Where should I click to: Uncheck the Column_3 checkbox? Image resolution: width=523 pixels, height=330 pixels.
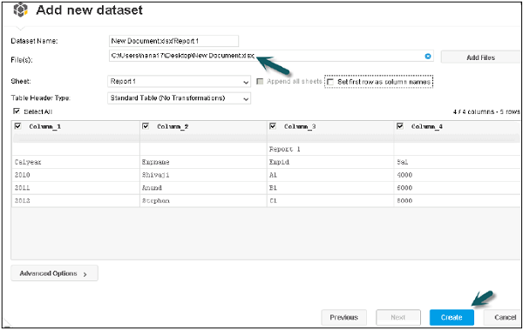pyautogui.click(x=273, y=126)
